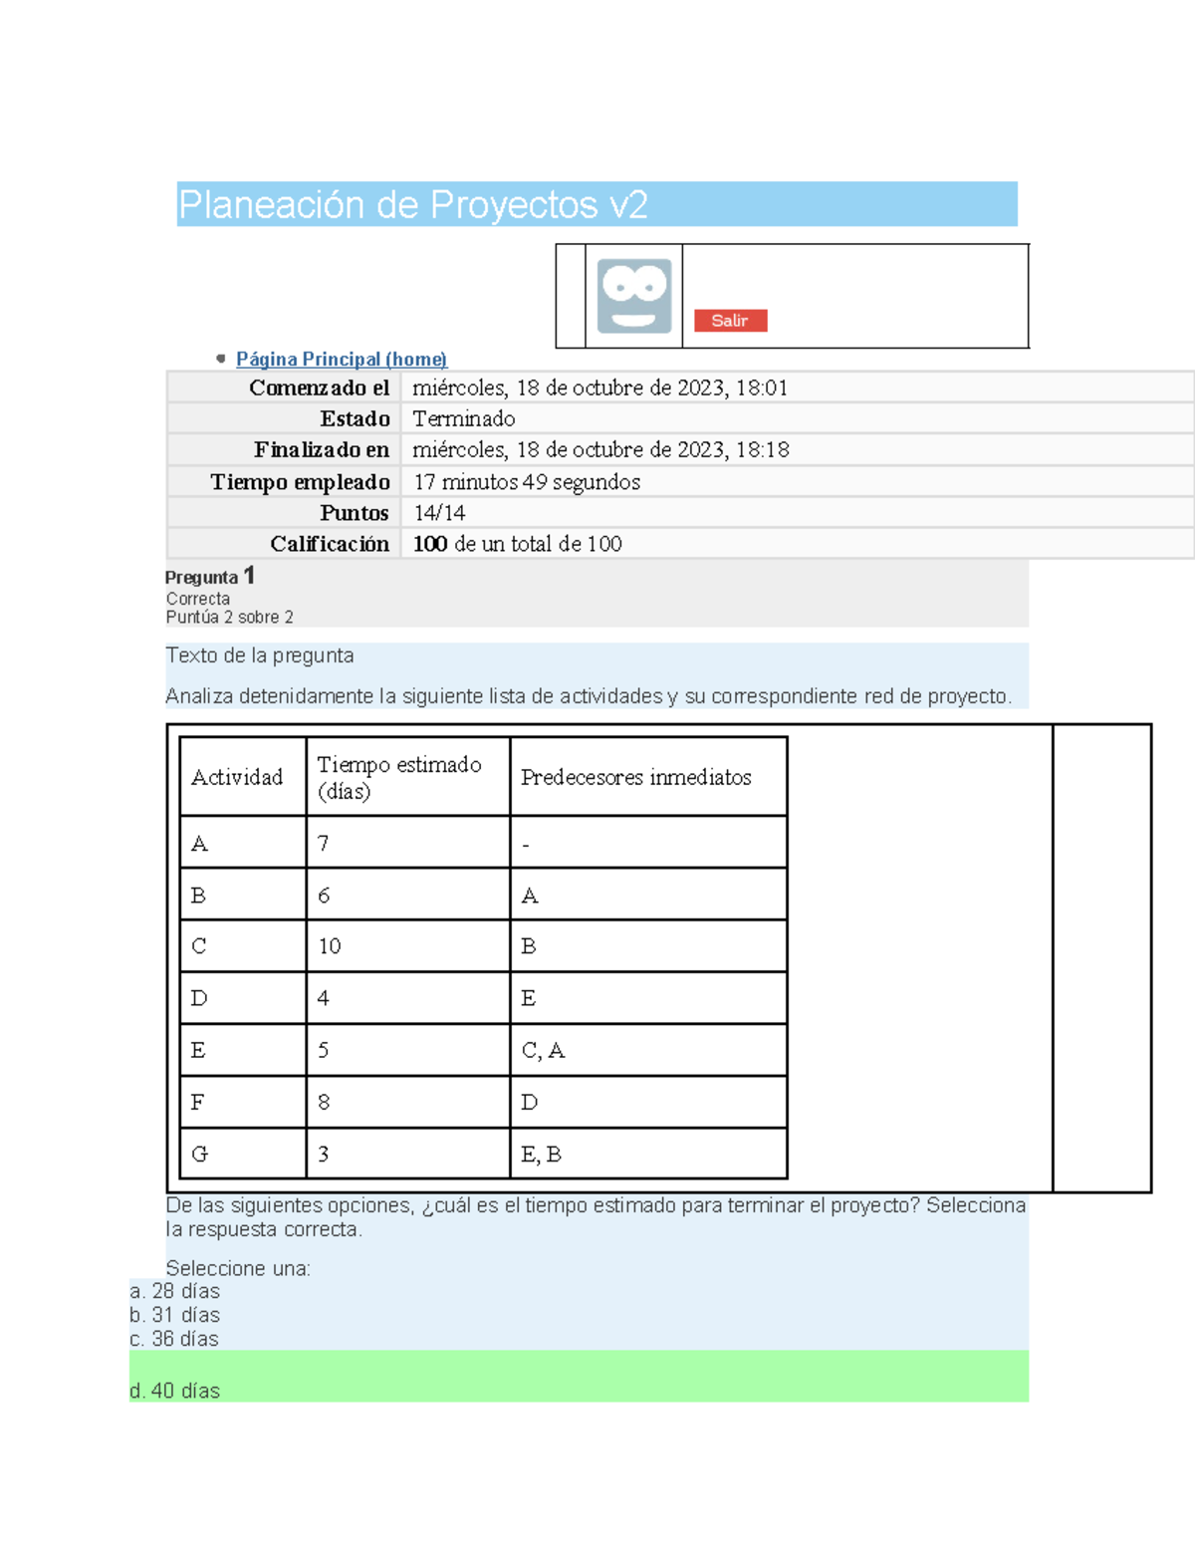Click the 'Texto de la pregunta' label

click(260, 655)
